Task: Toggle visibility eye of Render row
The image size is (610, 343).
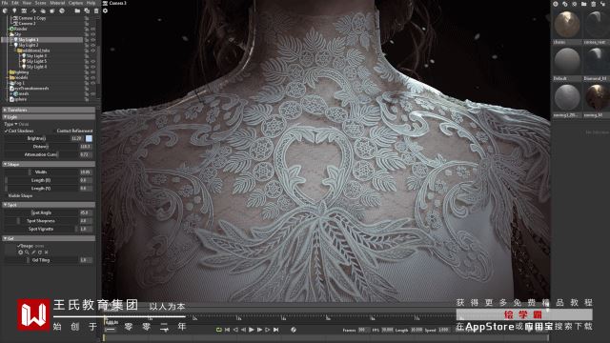Action: tap(93, 29)
